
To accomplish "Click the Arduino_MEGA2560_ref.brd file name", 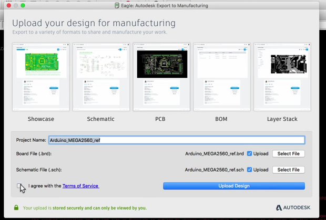I will 215,154.
